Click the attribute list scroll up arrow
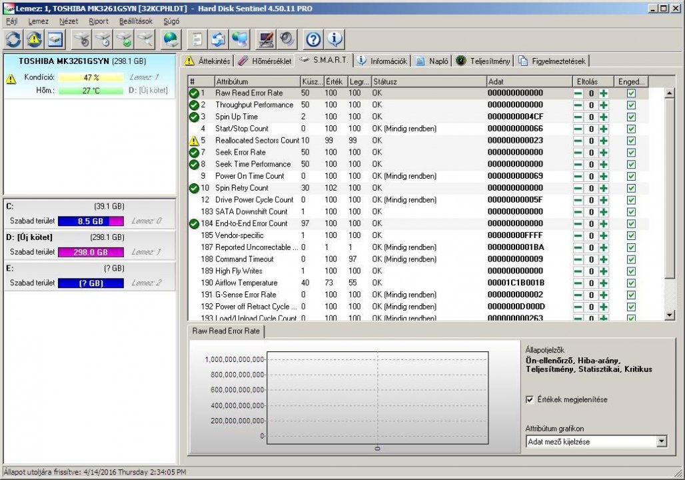The image size is (685, 480). click(x=669, y=93)
